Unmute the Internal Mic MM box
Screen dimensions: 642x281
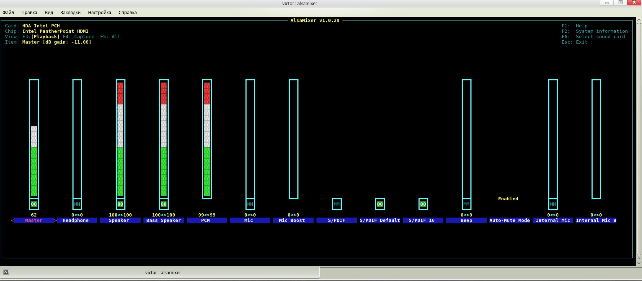pos(553,204)
